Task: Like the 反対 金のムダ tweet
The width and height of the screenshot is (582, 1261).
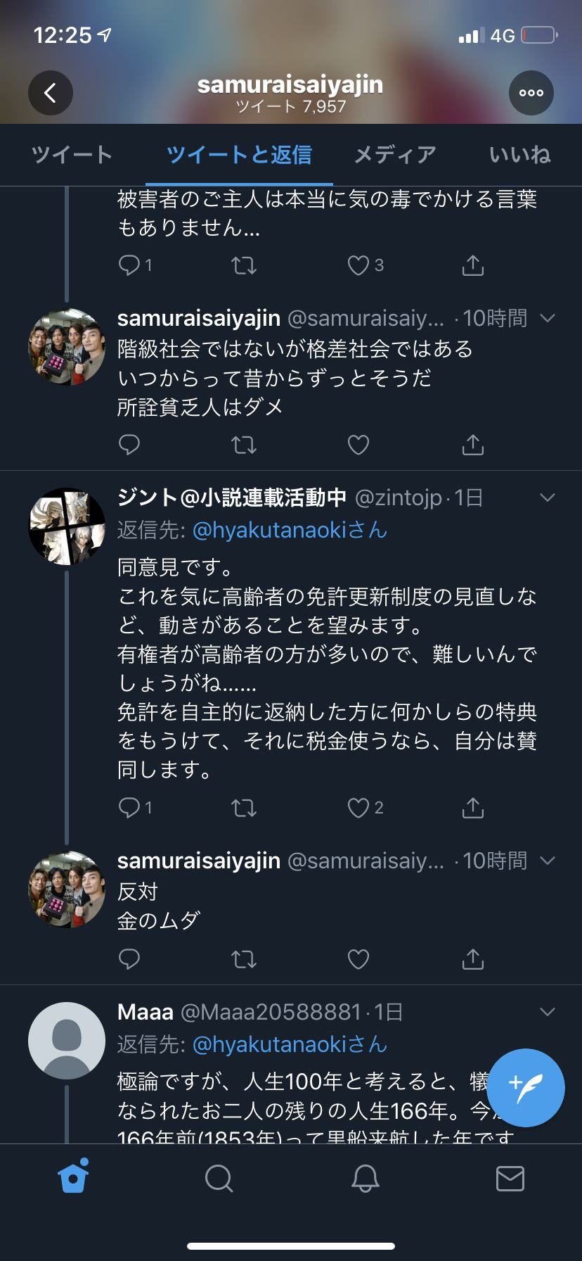Action: [358, 959]
